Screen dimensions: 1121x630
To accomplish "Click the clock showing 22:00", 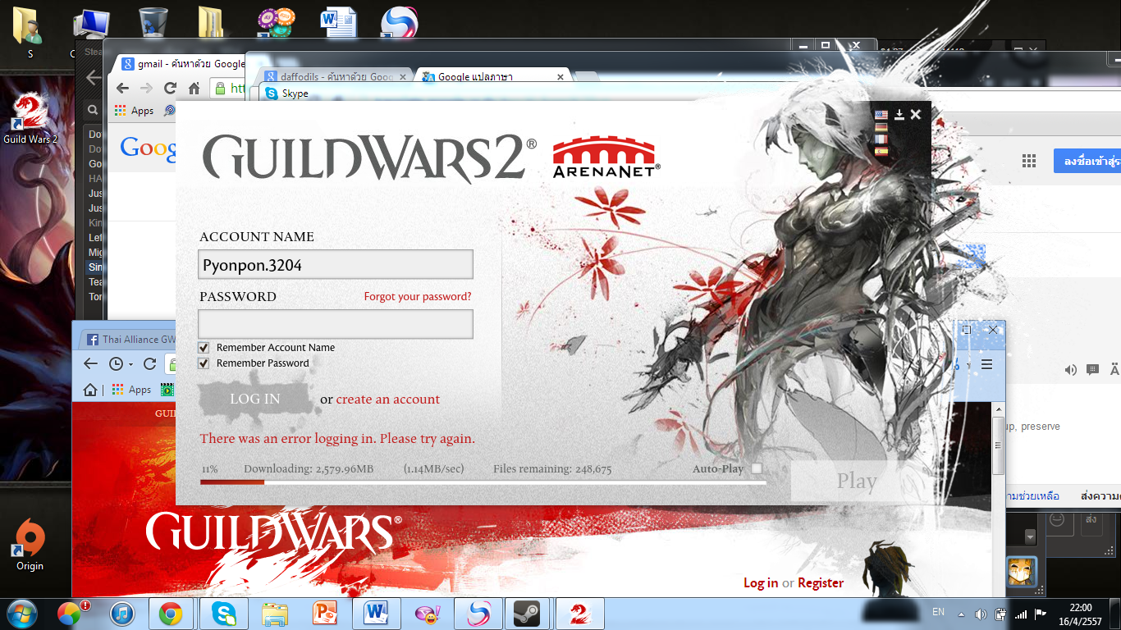I will point(1081,607).
